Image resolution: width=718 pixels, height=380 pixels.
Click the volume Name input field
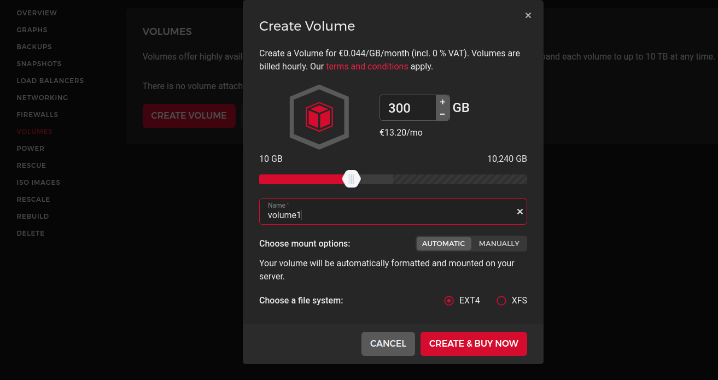[x=383, y=214]
